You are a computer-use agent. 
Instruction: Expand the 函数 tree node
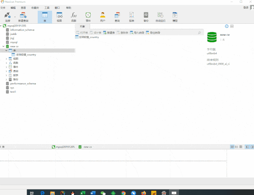coord(6,63)
